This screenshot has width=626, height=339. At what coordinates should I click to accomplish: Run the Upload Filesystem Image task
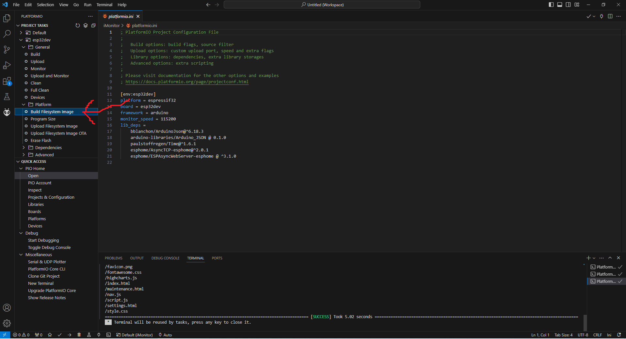(54, 126)
